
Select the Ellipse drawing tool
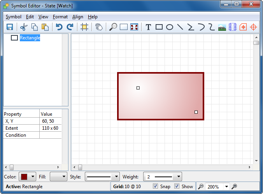170,27
